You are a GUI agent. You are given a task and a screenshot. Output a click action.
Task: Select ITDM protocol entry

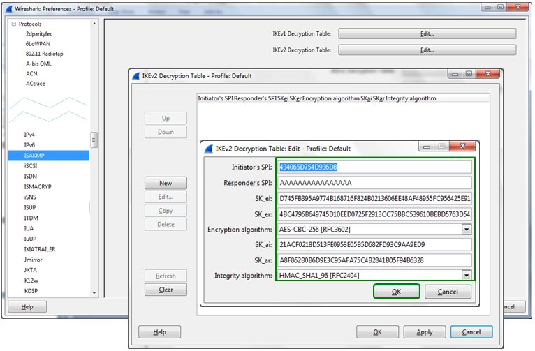31,218
